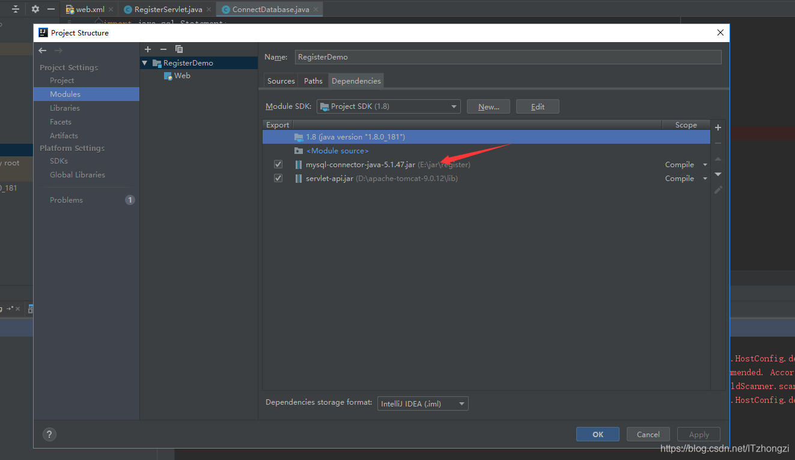Open Project settings section

click(x=62, y=80)
